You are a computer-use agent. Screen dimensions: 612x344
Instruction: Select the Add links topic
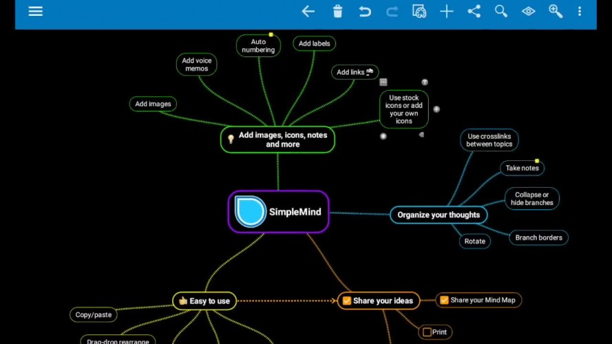click(x=355, y=72)
